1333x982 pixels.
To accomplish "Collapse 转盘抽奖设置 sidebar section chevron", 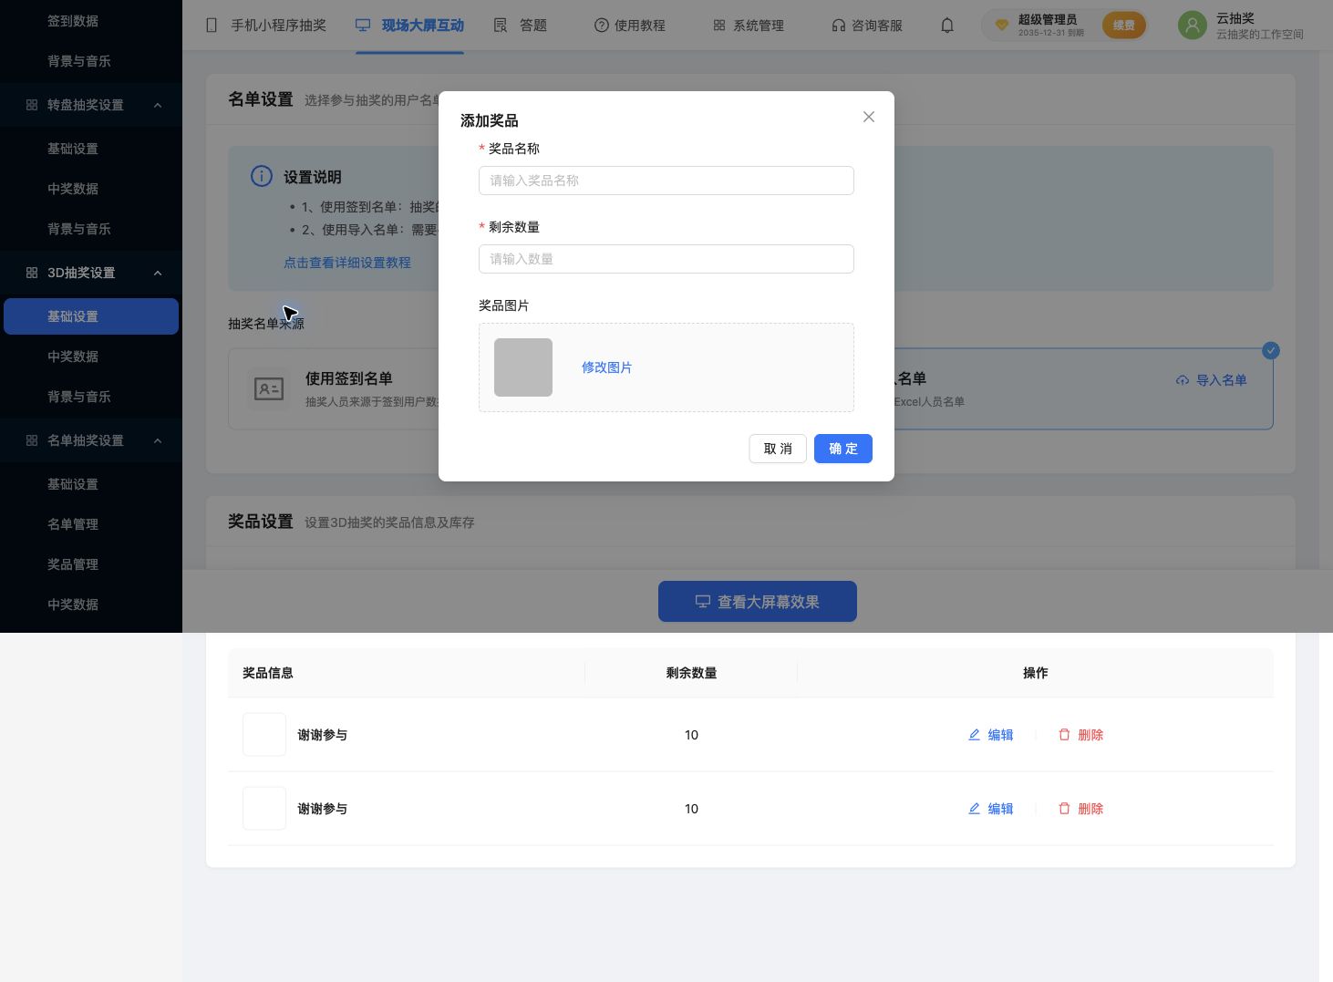I will click(158, 105).
